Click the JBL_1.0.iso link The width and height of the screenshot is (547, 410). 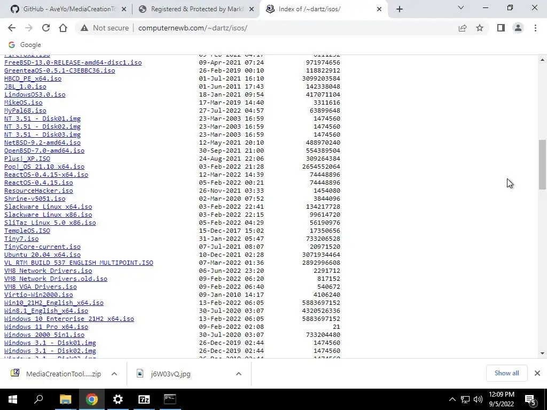pyautogui.click(x=25, y=86)
